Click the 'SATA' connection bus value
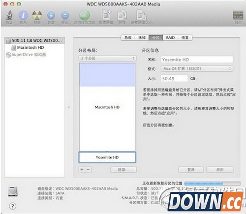This screenshot has width=246, height=214. [x=60, y=193]
